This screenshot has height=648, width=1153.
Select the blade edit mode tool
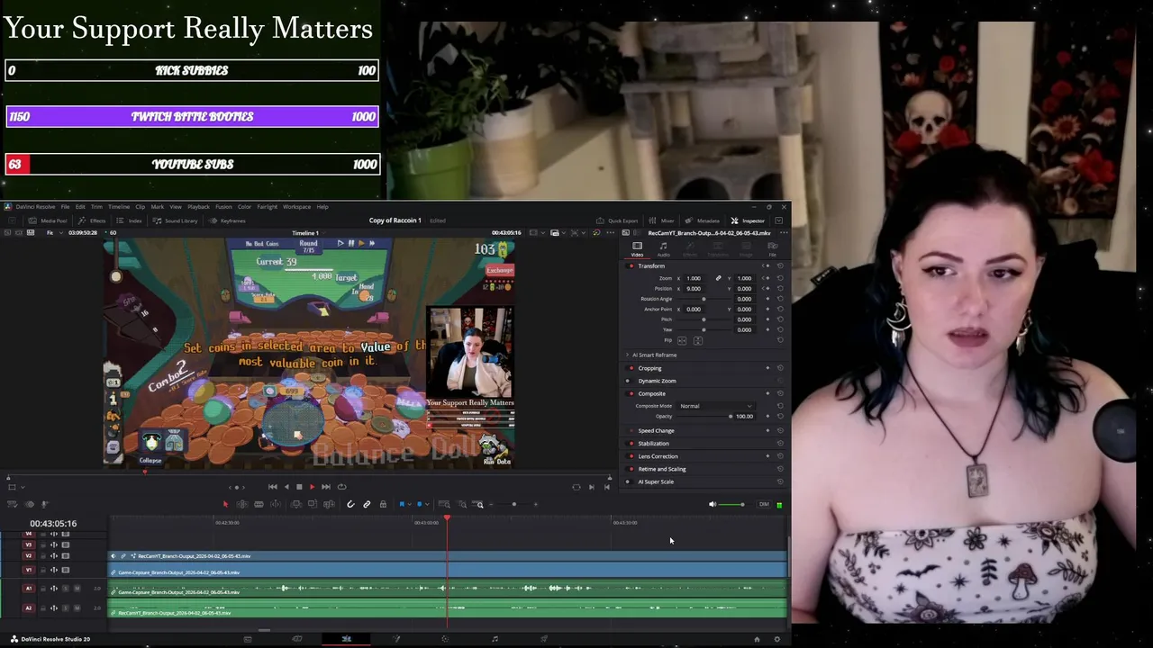point(259,504)
